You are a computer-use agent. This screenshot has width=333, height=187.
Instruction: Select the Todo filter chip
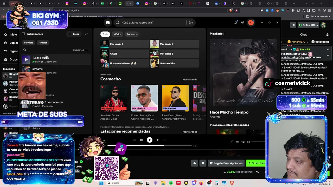point(105,34)
